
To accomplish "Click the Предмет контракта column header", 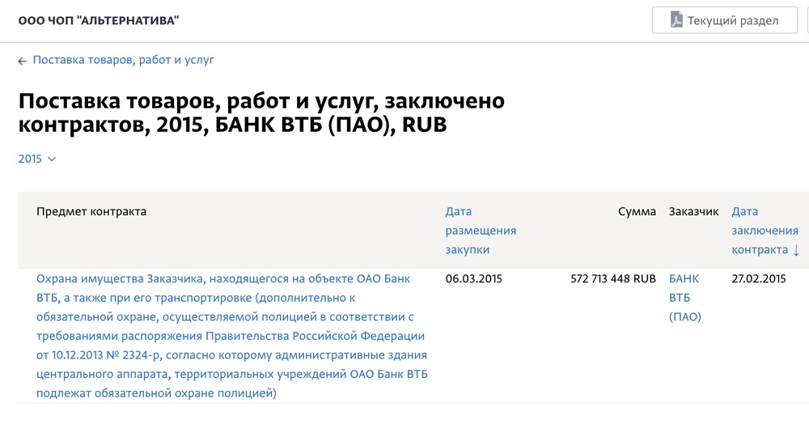I will 91,211.
